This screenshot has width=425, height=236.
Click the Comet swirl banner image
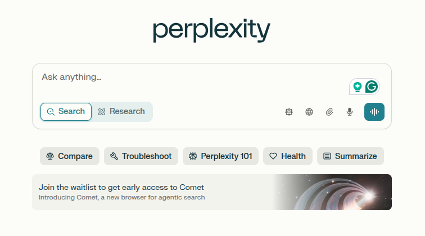pos(333,192)
